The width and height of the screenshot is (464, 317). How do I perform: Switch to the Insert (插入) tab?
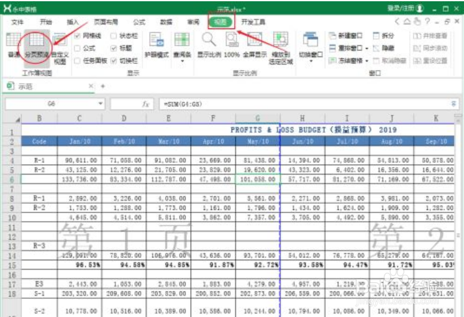(x=73, y=22)
